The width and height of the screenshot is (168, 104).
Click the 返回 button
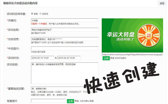coord(162,3)
